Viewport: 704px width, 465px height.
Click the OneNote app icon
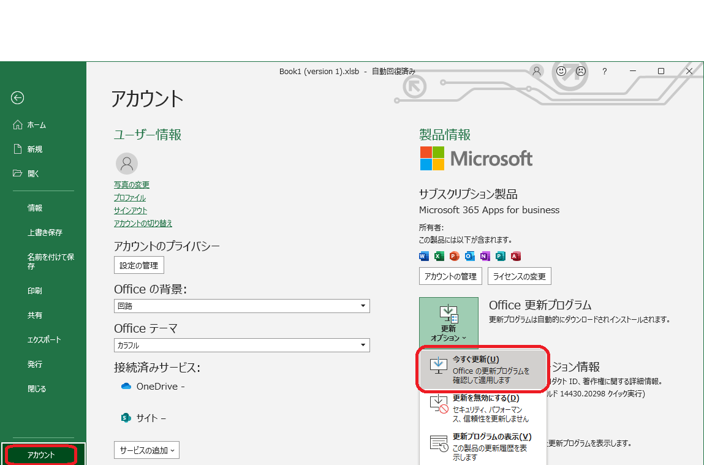tap(485, 256)
